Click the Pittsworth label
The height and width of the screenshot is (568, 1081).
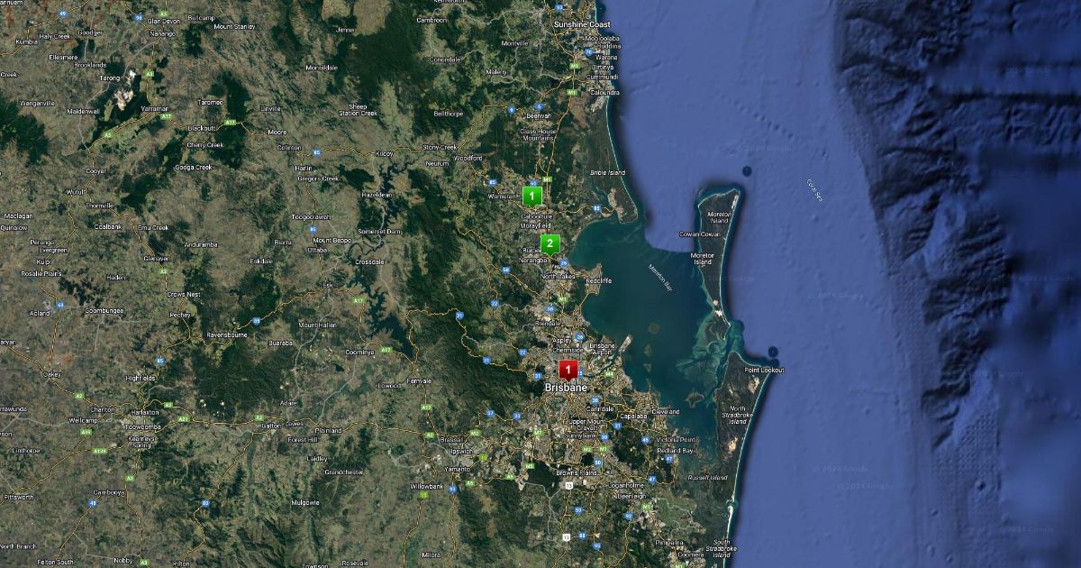click(18, 497)
